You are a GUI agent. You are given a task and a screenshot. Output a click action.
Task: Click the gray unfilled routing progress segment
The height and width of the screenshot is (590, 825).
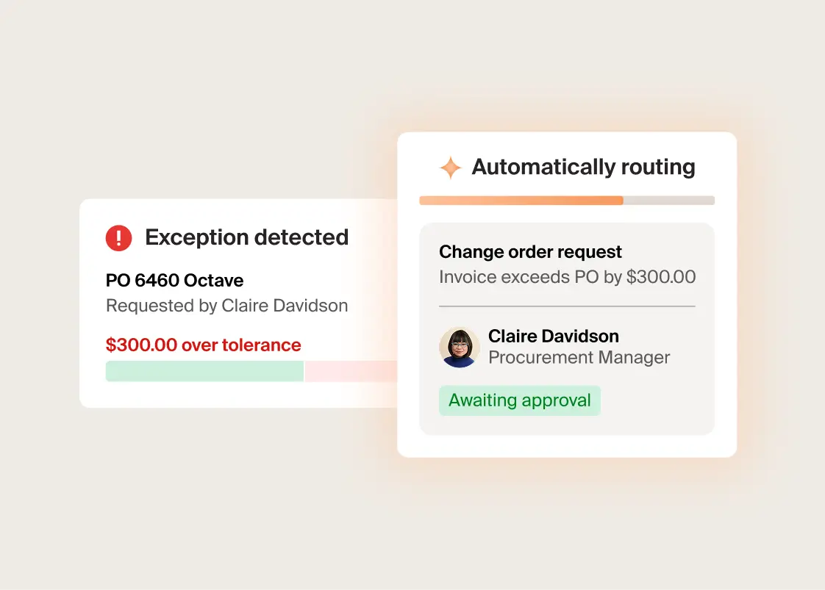coord(668,201)
